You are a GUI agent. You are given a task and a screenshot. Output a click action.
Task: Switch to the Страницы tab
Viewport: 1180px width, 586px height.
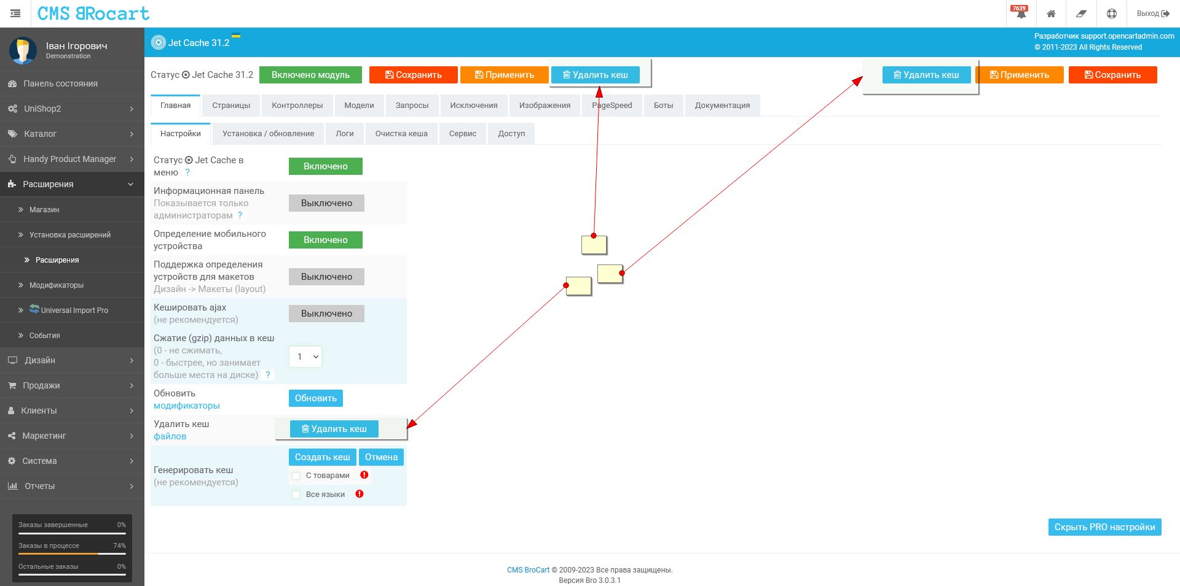[x=231, y=106]
